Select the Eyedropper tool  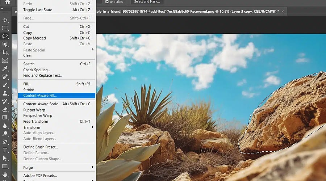pyautogui.click(x=5, y=68)
